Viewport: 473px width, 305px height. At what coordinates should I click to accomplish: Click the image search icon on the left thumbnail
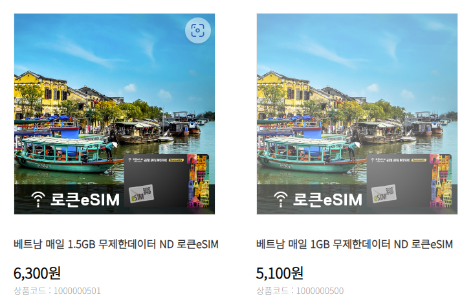pos(197,30)
